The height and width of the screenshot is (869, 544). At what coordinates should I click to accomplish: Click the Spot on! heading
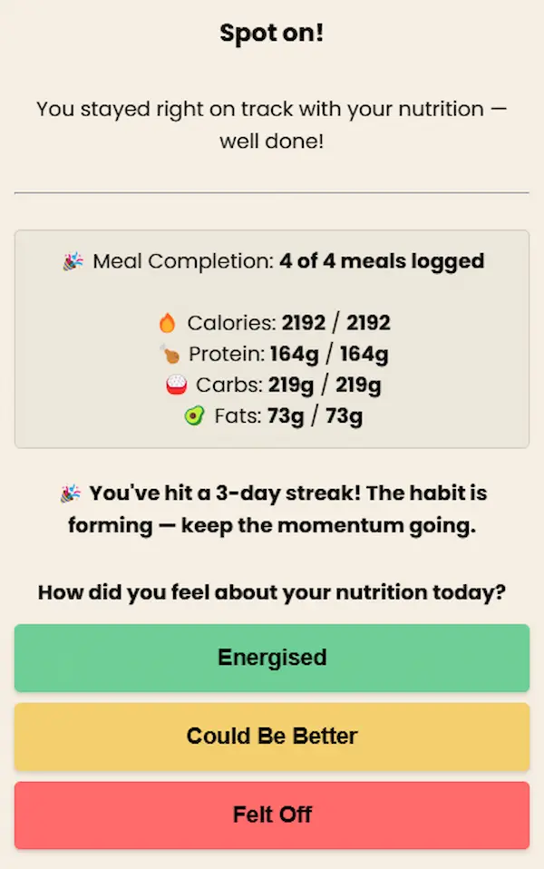point(271,33)
